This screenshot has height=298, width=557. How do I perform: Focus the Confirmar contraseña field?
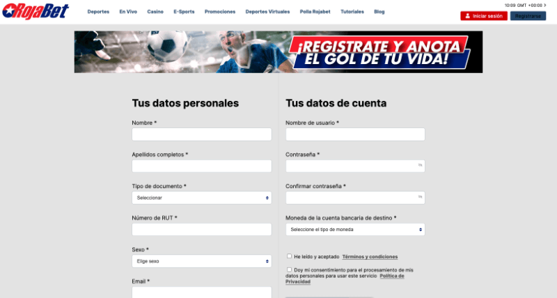pos(355,198)
